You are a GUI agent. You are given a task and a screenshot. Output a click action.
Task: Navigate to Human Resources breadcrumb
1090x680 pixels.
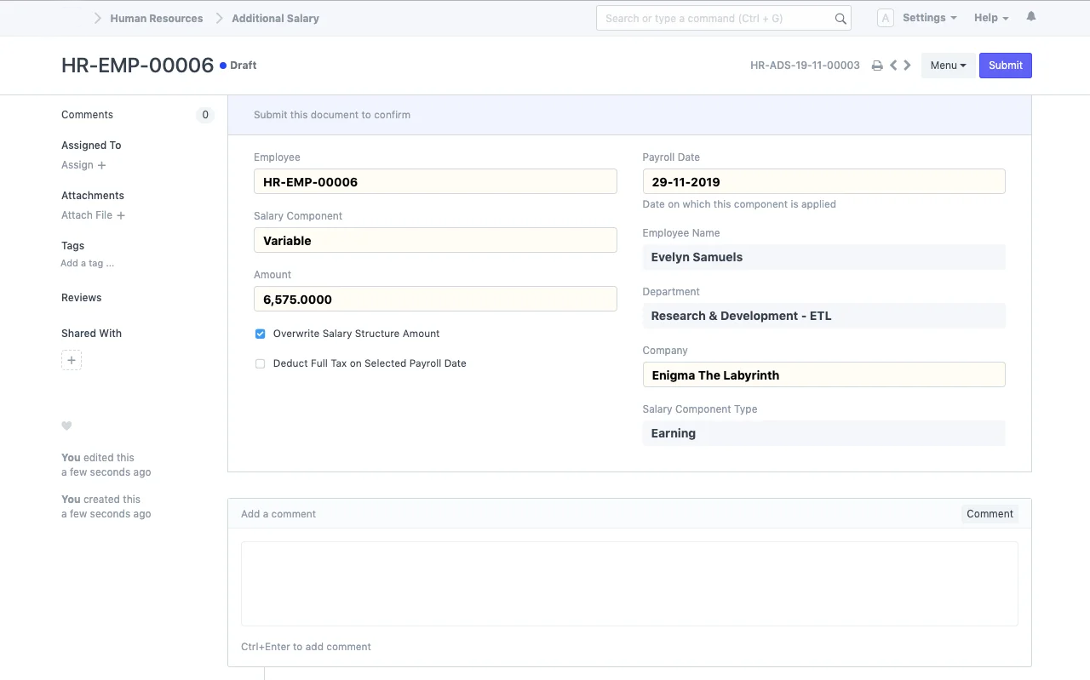coord(156,18)
